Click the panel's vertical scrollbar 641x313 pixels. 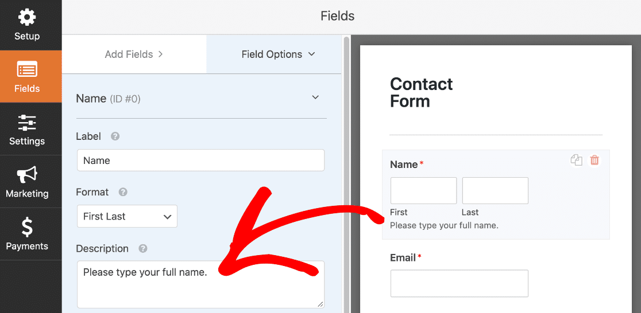pos(347,175)
